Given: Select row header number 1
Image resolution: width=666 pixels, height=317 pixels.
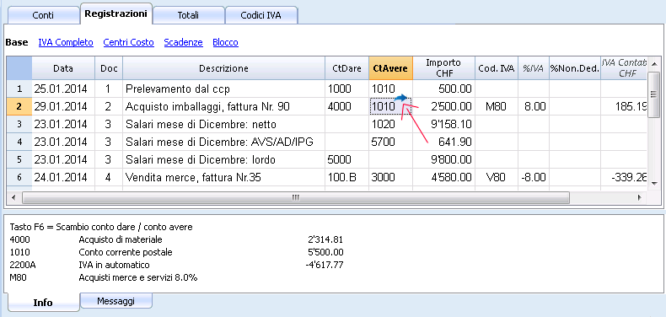Looking at the screenshot, I should [x=19, y=89].
